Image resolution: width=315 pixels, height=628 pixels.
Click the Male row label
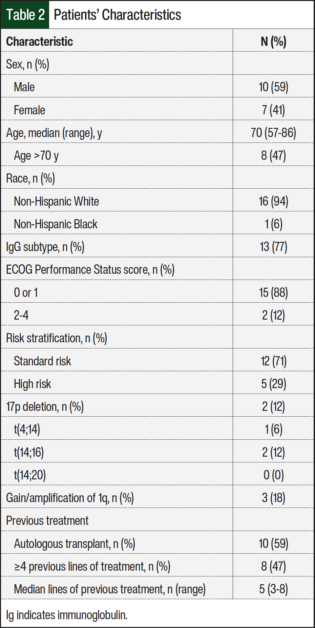[24, 87]
